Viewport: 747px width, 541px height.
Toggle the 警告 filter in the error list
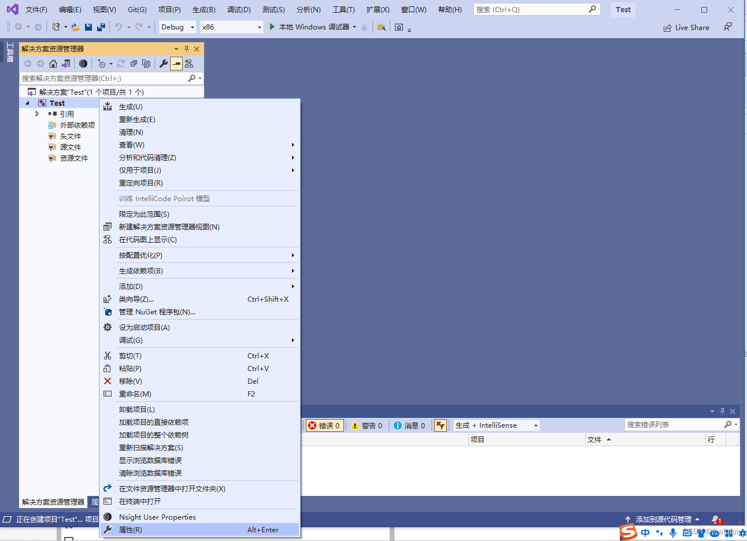coord(367,425)
